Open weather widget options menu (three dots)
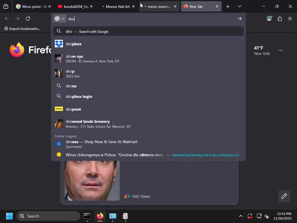 pyautogui.click(x=280, y=51)
